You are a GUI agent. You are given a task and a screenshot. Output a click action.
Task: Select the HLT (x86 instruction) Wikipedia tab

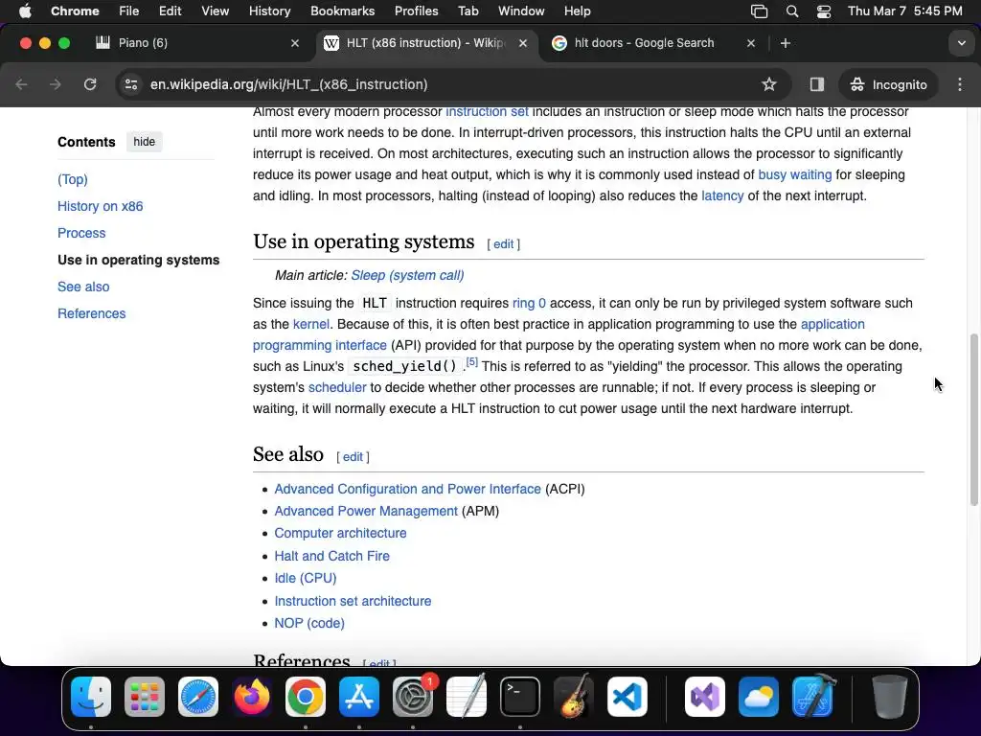pos(425,42)
